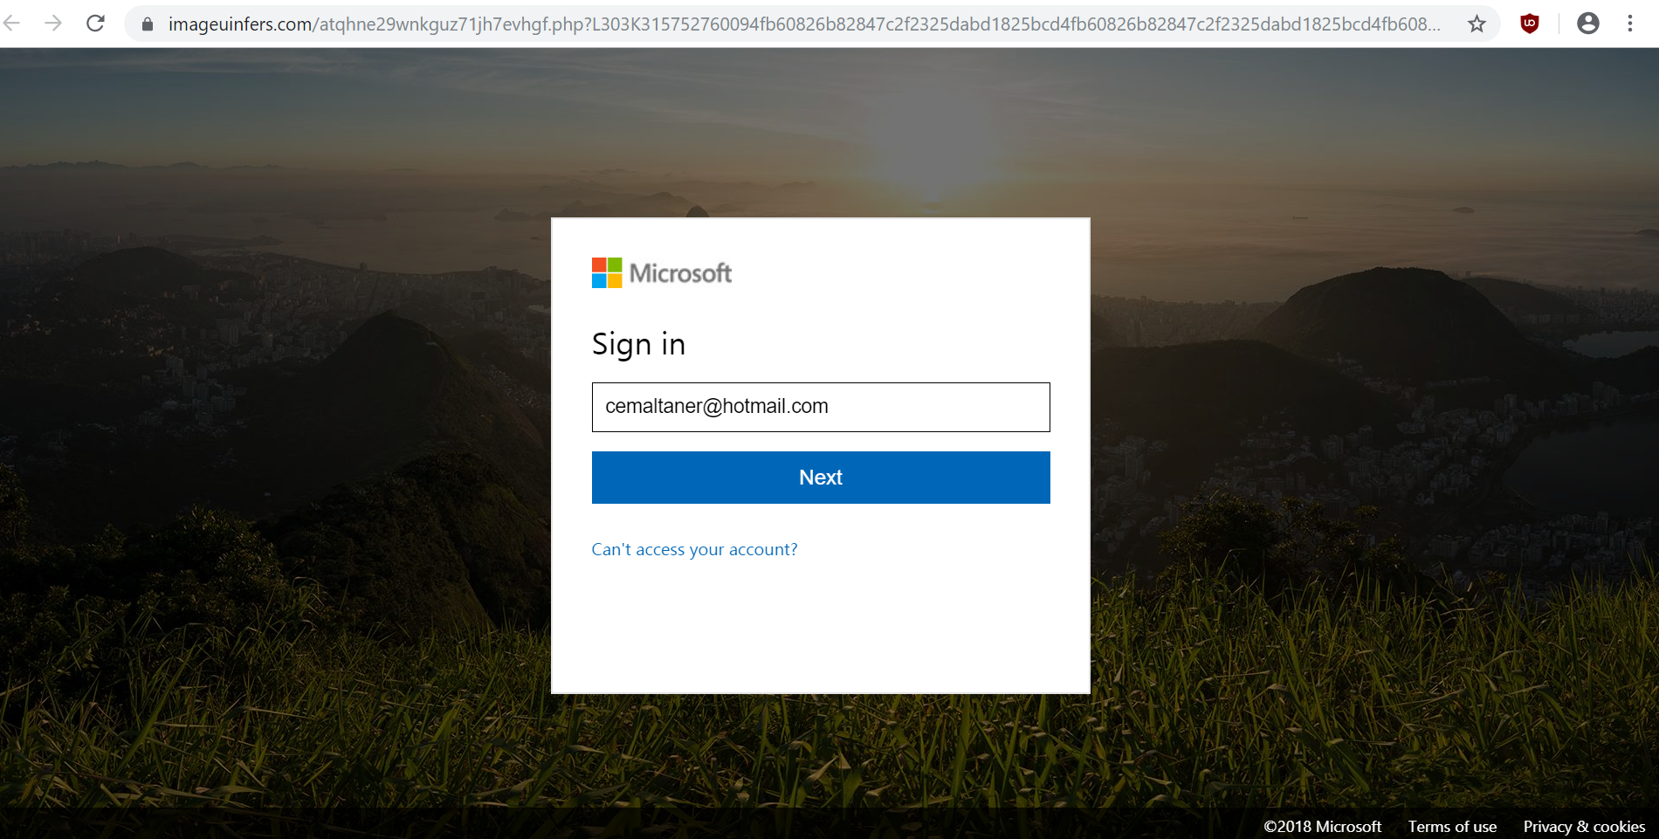View site info via the padlock icon

[148, 24]
